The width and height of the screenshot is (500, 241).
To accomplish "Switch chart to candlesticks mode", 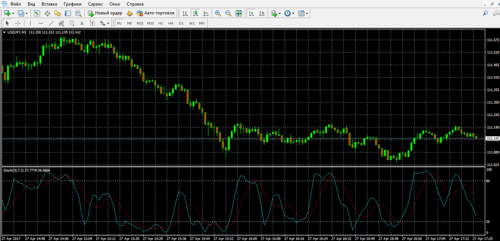I will tap(195, 13).
